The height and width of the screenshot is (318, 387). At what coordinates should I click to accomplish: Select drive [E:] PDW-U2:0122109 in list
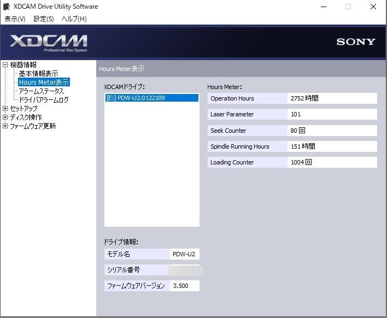(x=152, y=98)
